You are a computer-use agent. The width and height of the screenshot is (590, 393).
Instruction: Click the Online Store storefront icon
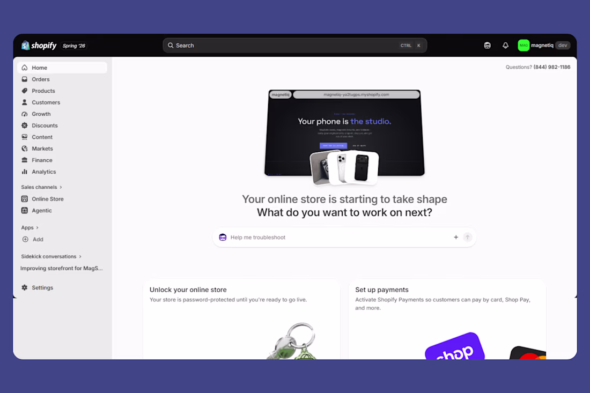point(25,199)
